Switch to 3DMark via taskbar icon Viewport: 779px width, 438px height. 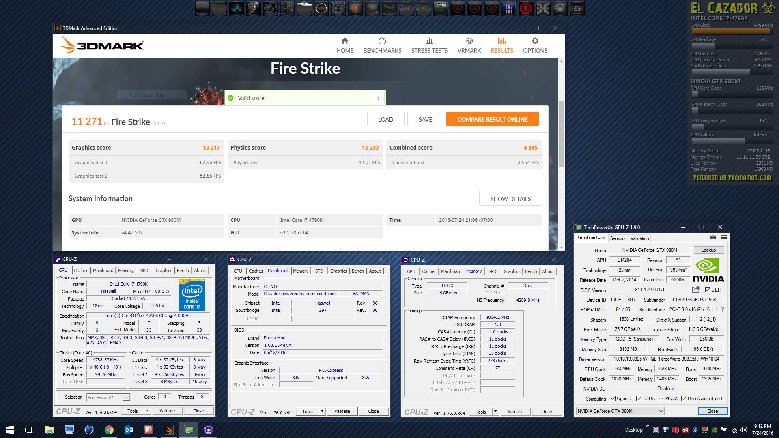[169, 430]
